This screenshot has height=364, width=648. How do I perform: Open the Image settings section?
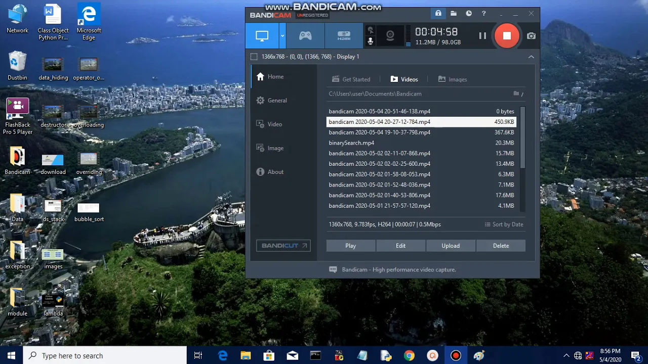pyautogui.click(x=270, y=148)
